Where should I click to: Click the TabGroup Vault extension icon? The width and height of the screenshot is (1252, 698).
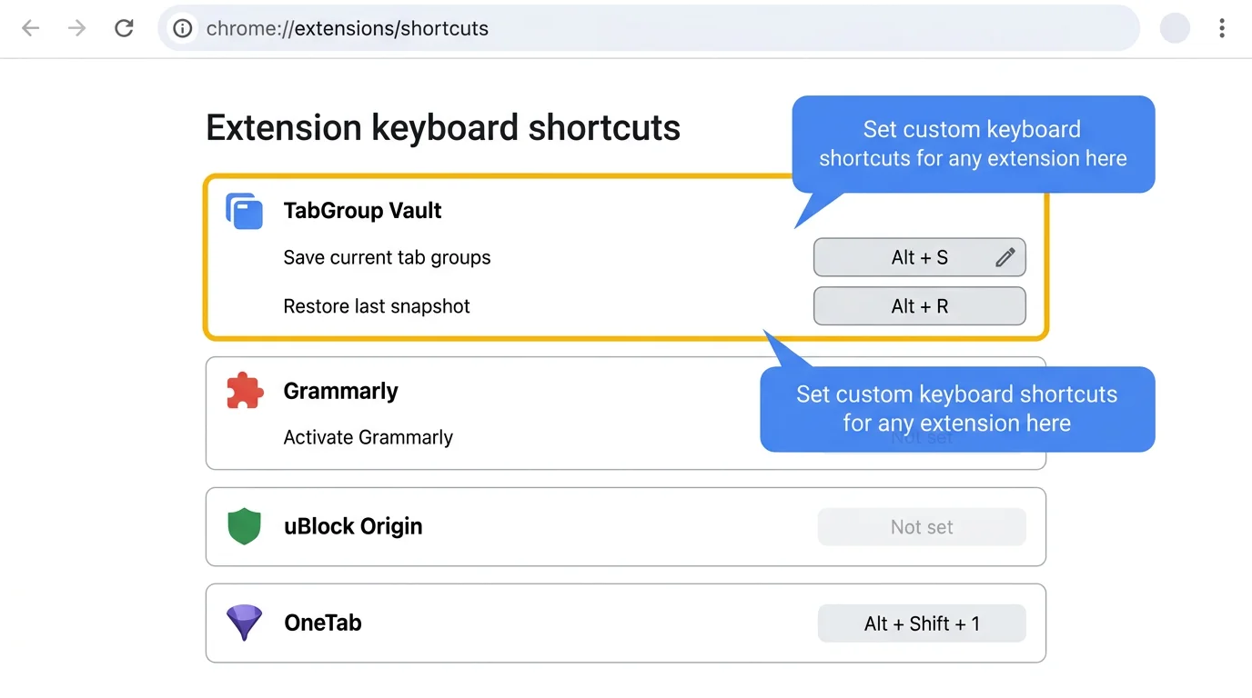(244, 211)
